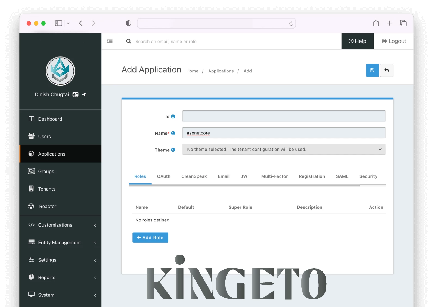Click the Name field info icon

pyautogui.click(x=173, y=133)
